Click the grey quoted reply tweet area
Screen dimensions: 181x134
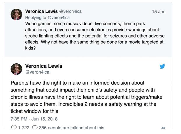88,30
